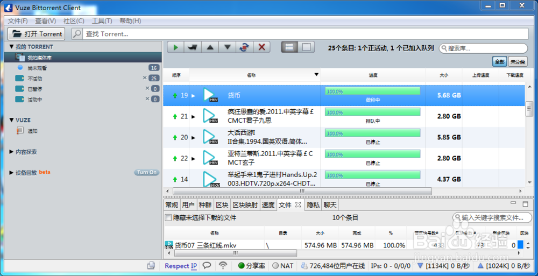Close the 文件 tab with its X
Image resolution: width=538 pixels, height=276 pixels.
pyautogui.click(x=298, y=204)
